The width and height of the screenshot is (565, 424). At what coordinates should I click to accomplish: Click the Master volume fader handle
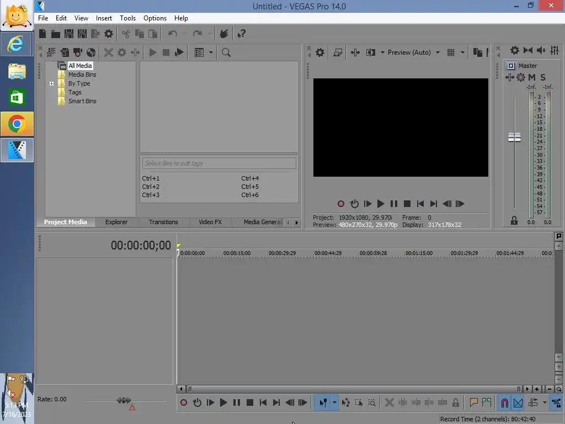tap(514, 137)
